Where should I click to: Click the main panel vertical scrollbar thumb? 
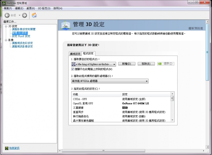click(x=207, y=52)
